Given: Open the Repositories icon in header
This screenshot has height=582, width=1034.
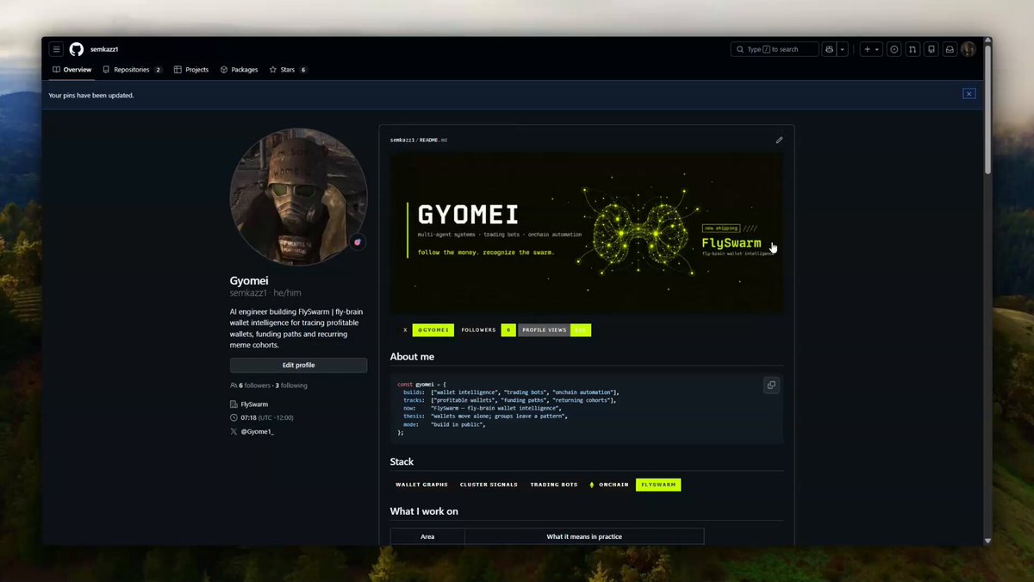Looking at the screenshot, I should pyautogui.click(x=931, y=49).
